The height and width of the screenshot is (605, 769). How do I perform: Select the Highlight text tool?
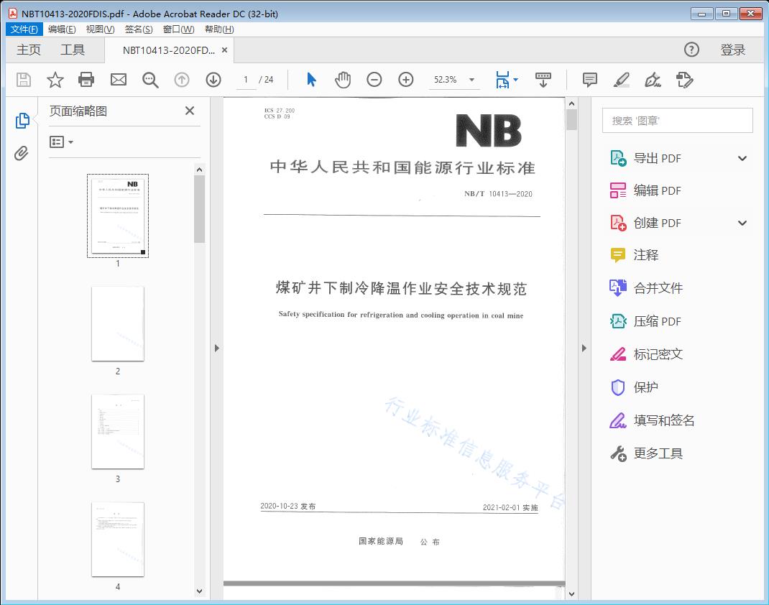tap(621, 80)
